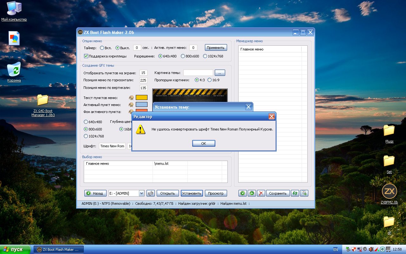This screenshot has height=254, width=406.
Task: Select the ZXBFM2.0b desktop shortcut
Action: coord(389,193)
